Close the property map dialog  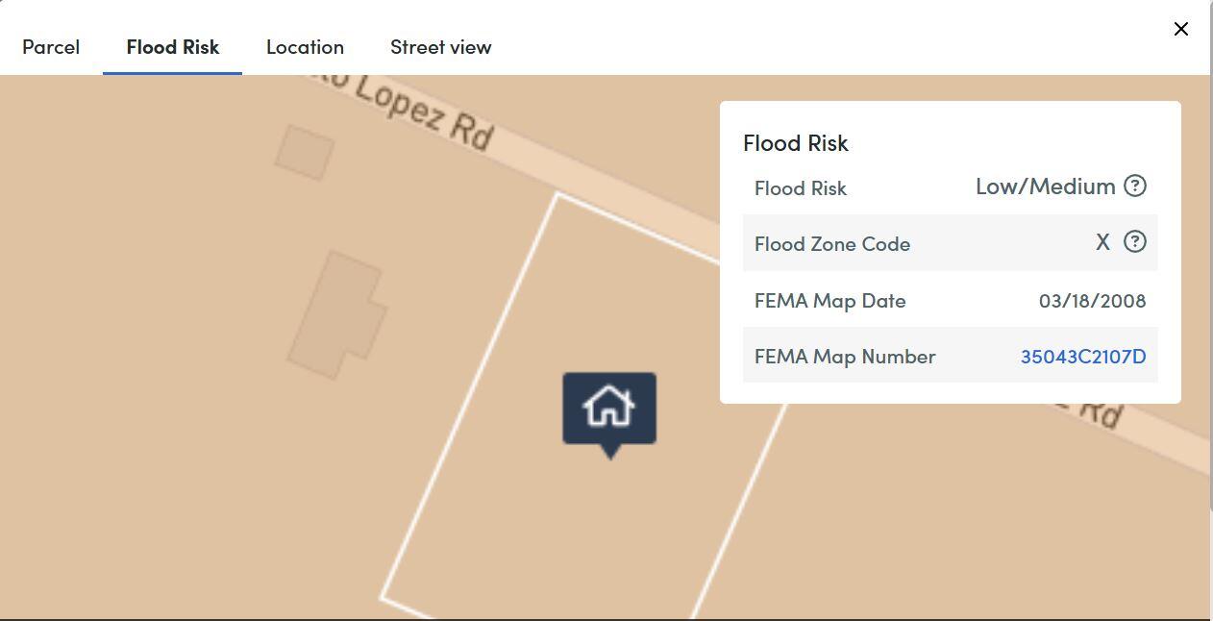click(1181, 29)
